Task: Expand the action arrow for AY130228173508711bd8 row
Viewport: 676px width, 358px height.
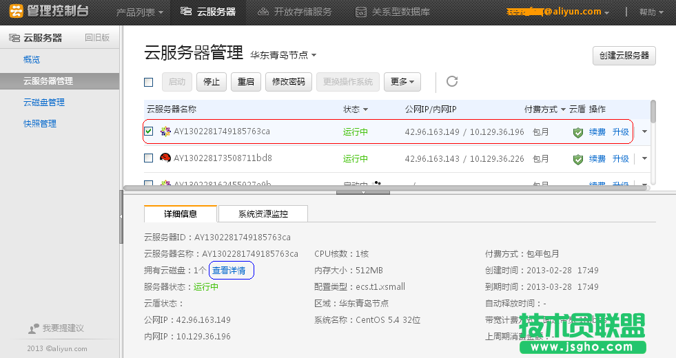Action: (644, 158)
